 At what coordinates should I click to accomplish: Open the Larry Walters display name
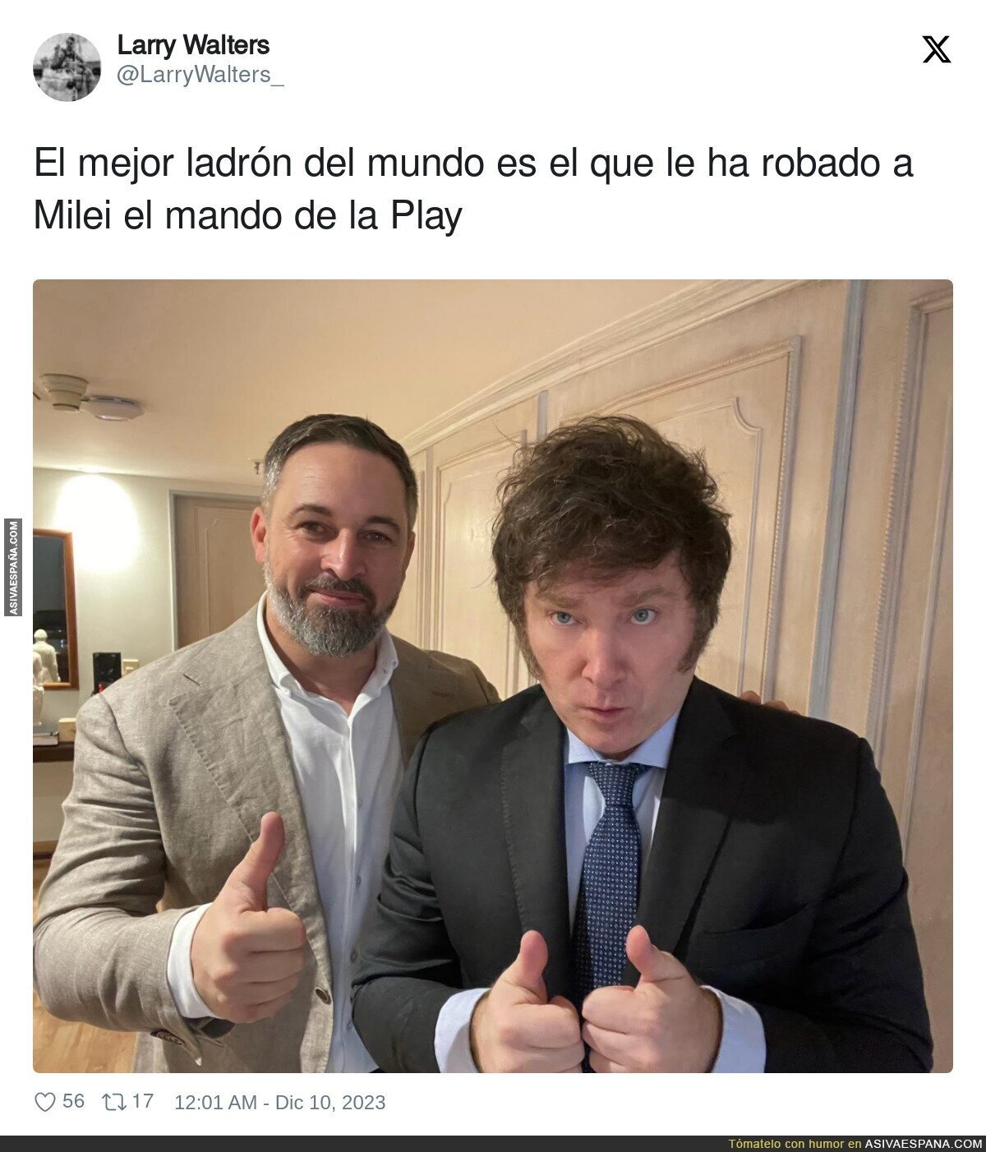[193, 44]
